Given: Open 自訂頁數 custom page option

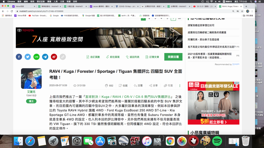Looking at the screenshot, I should (93, 57).
